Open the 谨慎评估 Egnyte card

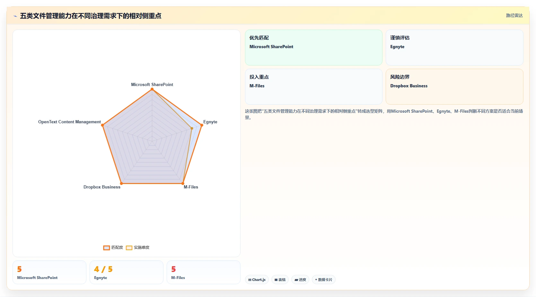[454, 48]
